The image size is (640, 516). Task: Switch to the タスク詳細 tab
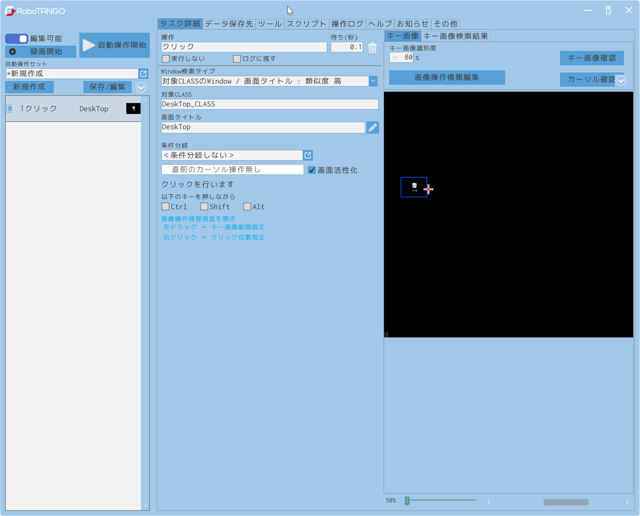pos(180,24)
